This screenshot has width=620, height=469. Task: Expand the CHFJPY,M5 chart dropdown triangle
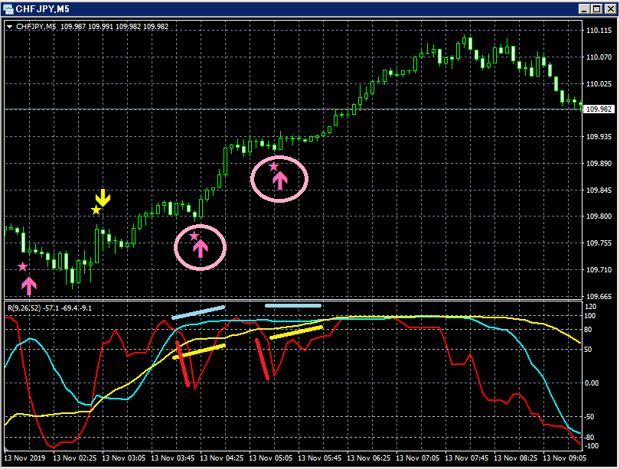point(9,27)
